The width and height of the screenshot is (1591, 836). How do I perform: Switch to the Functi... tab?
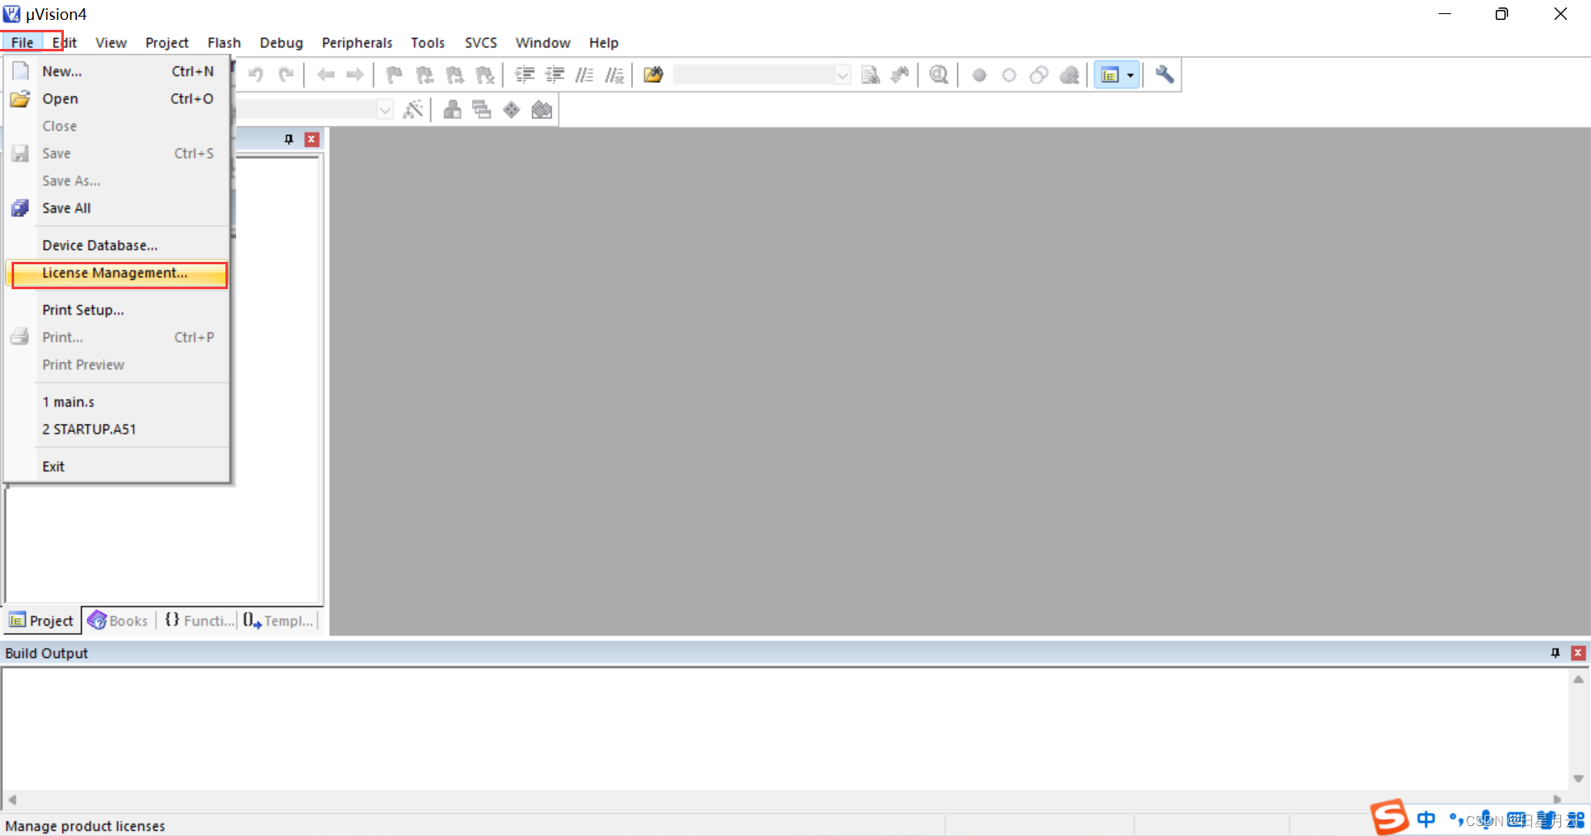point(199,621)
